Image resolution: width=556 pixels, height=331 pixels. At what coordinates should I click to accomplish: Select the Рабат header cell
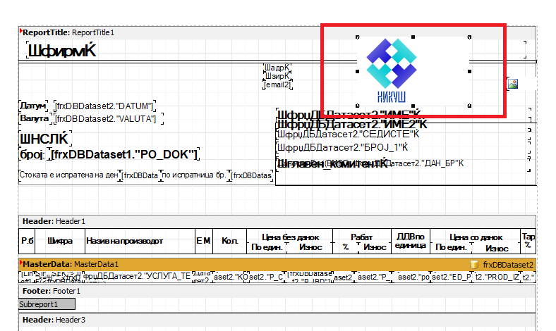coord(362,237)
